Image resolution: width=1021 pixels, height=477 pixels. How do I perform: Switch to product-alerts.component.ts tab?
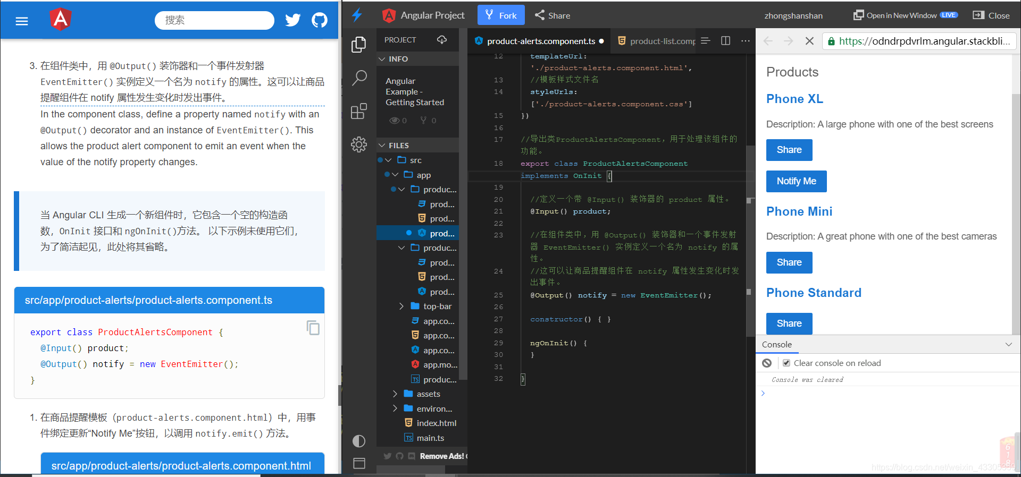pos(540,41)
